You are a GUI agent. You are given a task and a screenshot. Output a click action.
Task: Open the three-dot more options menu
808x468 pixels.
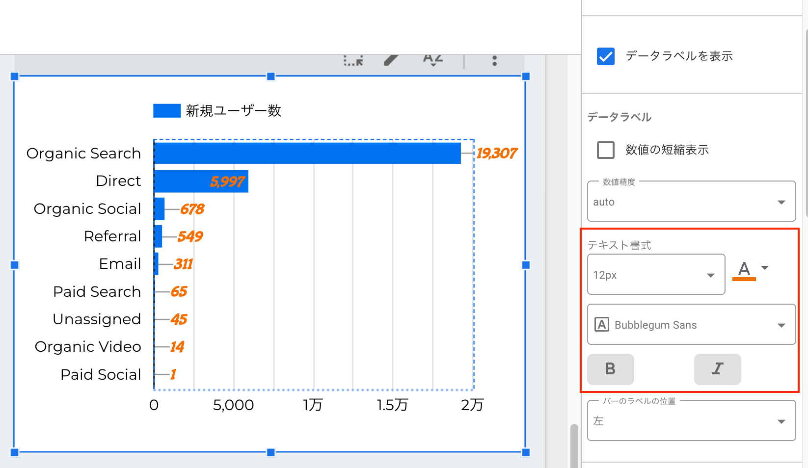pyautogui.click(x=494, y=60)
